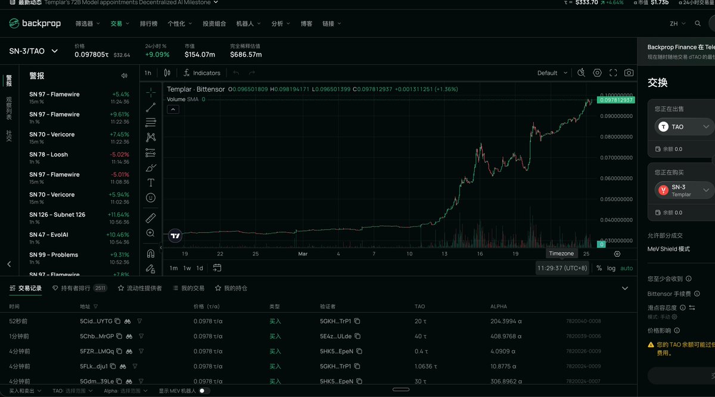This screenshot has height=397, width=715.
Task: Toggle the show MEV bots switch
Action: click(204, 391)
